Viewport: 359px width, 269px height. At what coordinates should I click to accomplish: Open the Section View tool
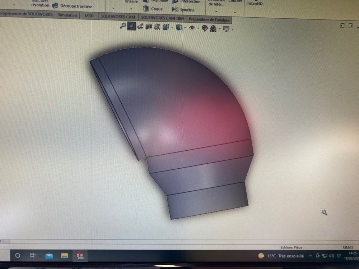pos(149,27)
